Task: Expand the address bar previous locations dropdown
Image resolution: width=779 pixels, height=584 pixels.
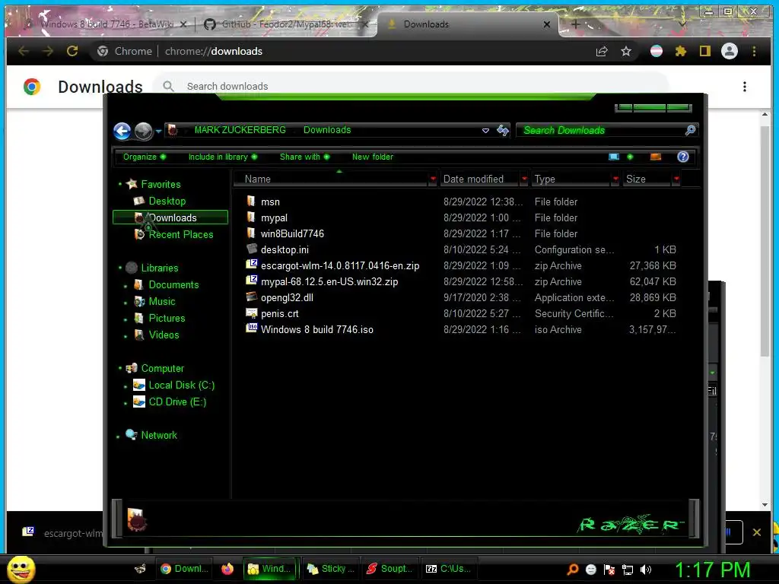Action: click(485, 131)
